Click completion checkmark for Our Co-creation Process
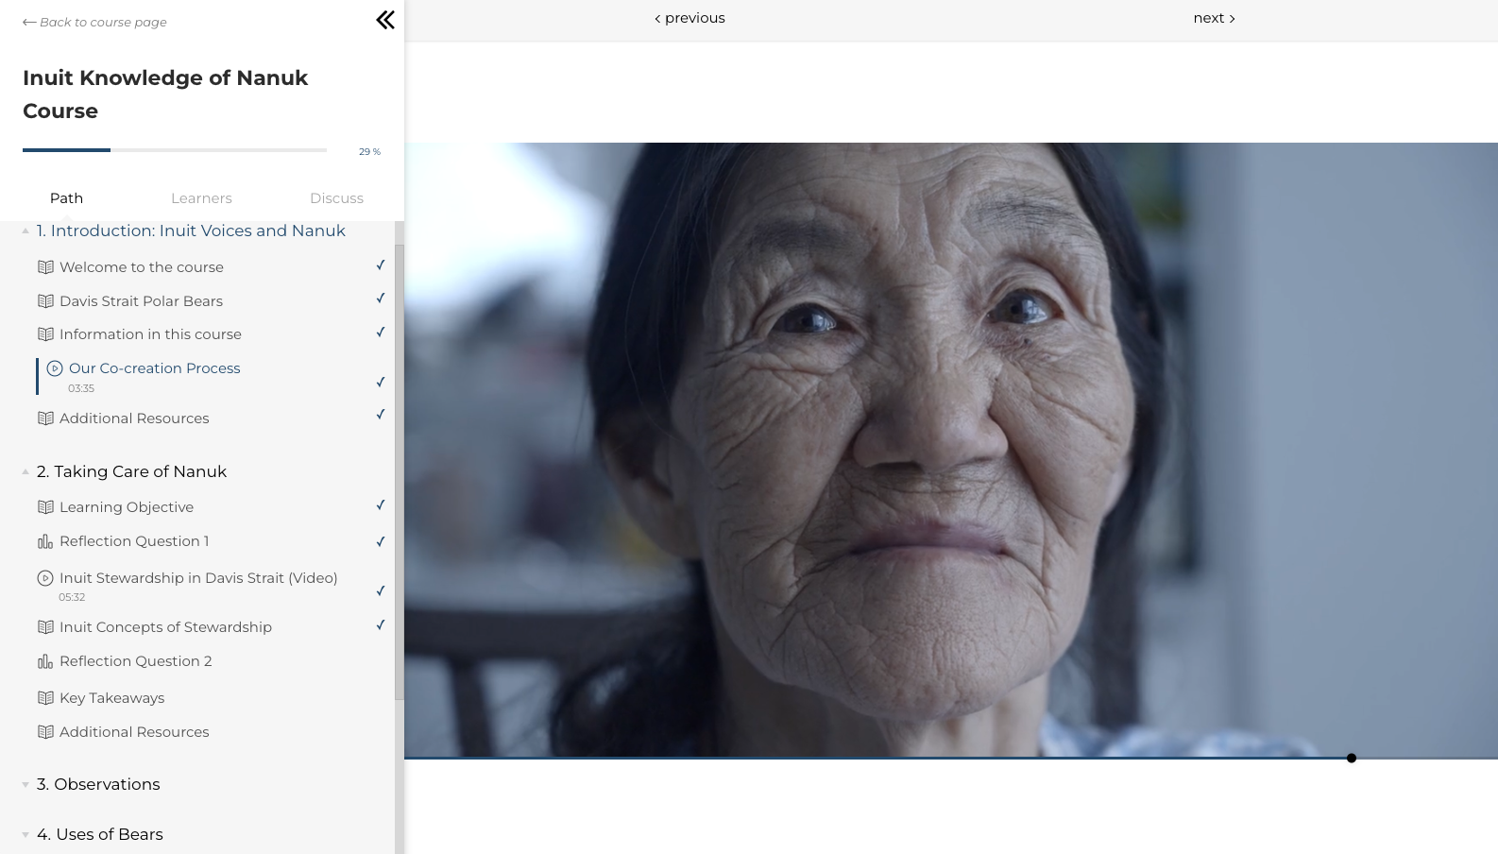 (x=381, y=382)
